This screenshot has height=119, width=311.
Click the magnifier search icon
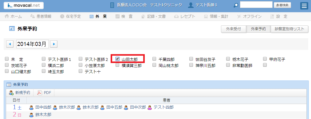[236, 5]
